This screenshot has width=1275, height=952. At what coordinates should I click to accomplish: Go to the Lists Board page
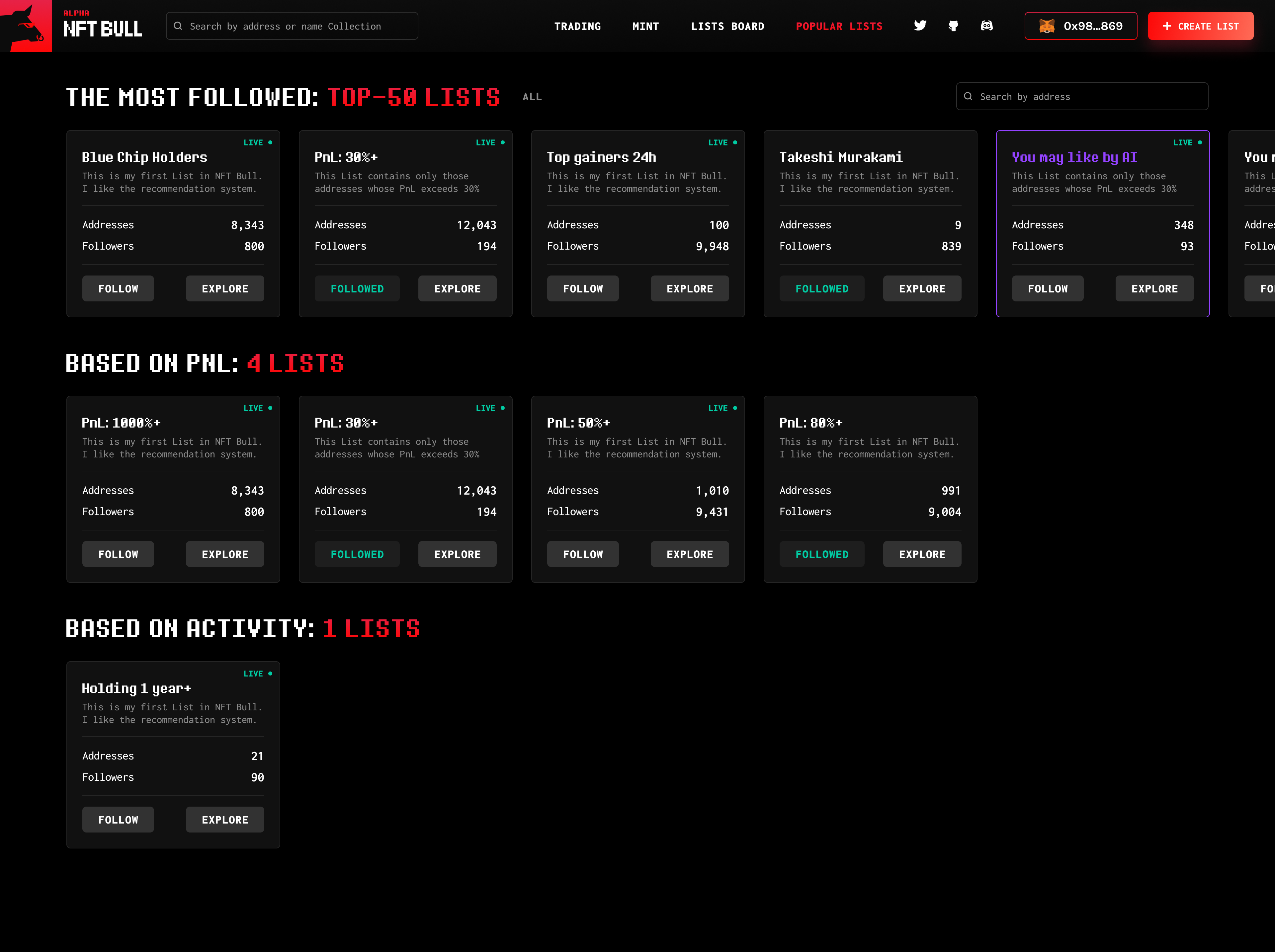coord(727,26)
